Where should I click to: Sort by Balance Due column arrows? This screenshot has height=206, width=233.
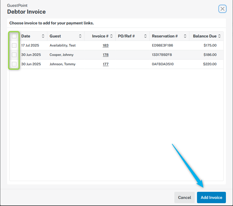tap(219, 36)
